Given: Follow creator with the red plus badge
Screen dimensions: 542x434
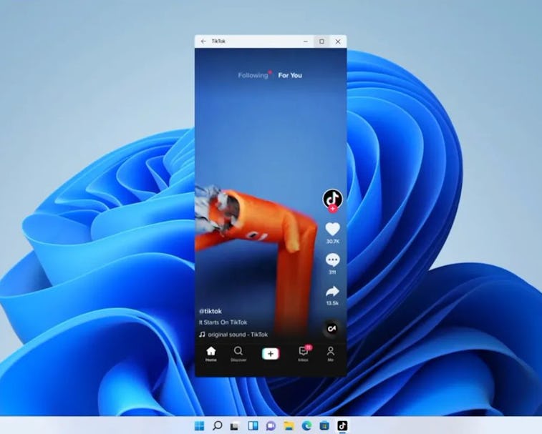Looking at the screenshot, I should click(332, 209).
